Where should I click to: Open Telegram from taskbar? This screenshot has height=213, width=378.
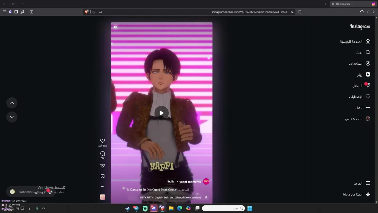136,208
